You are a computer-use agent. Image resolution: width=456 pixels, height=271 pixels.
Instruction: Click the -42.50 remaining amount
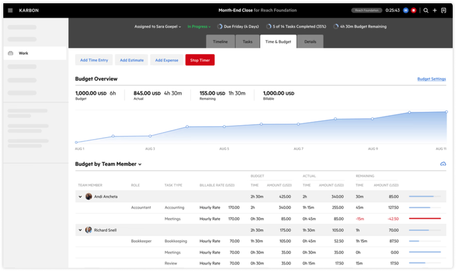click(x=393, y=219)
